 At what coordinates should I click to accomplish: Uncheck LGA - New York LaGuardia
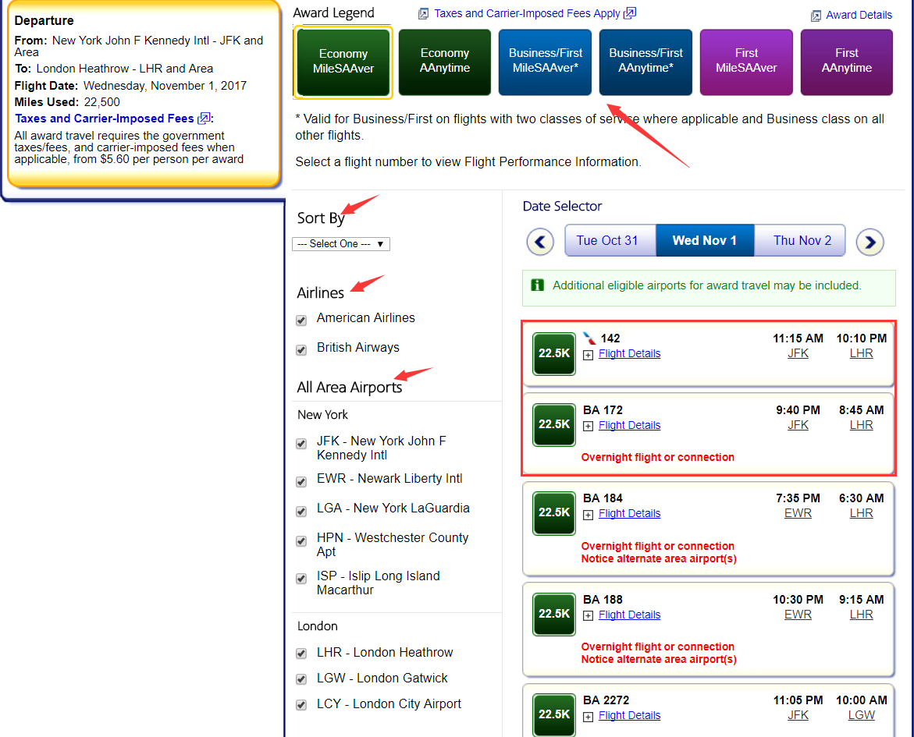coord(301,512)
